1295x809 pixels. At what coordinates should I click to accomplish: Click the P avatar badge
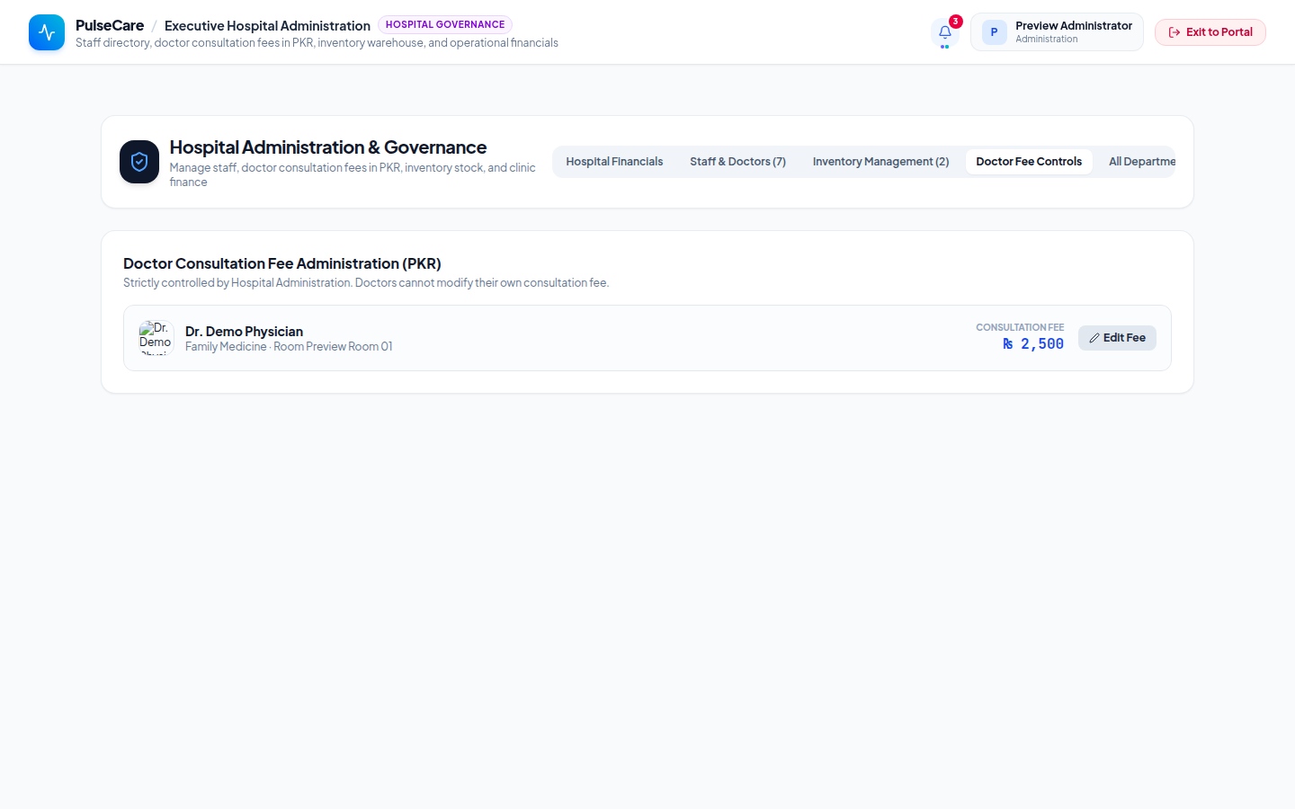click(x=994, y=32)
